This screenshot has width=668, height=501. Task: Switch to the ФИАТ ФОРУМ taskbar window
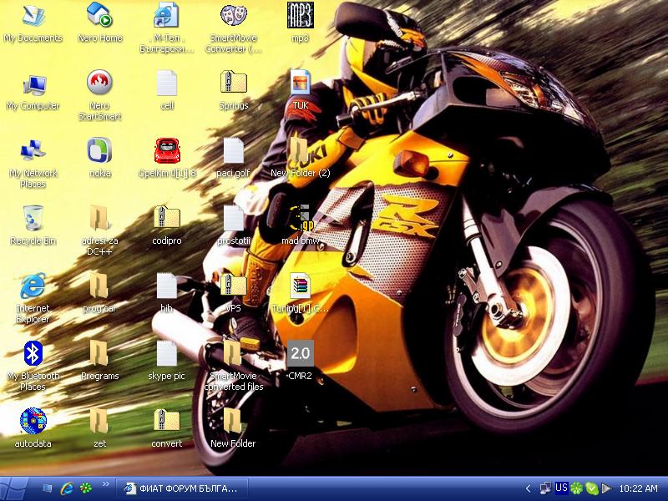click(181, 488)
